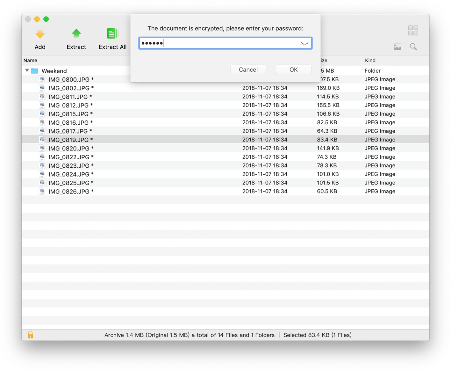
Task: Sort files by Kind column header
Action: pyautogui.click(x=370, y=60)
